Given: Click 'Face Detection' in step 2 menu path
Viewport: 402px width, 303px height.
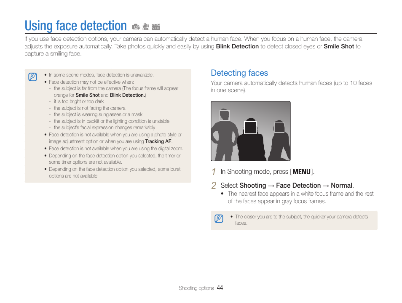Looking at the screenshot, I should (x=298, y=186).
